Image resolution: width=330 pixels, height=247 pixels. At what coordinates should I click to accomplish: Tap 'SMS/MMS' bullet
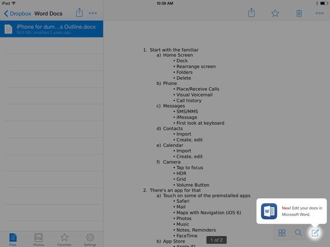[187, 111]
